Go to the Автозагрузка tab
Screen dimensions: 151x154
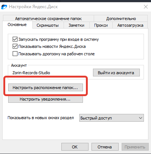[130, 25]
